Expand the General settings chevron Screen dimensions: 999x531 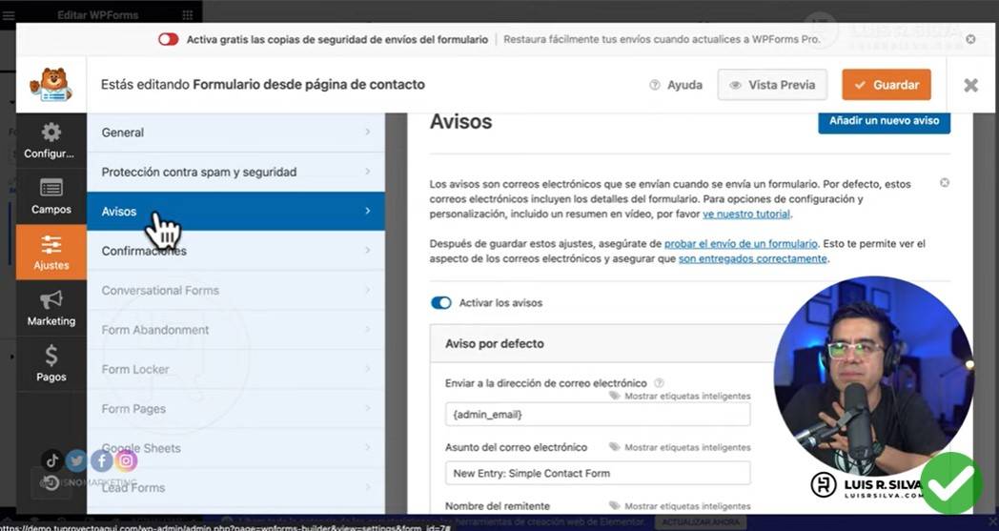point(368,132)
